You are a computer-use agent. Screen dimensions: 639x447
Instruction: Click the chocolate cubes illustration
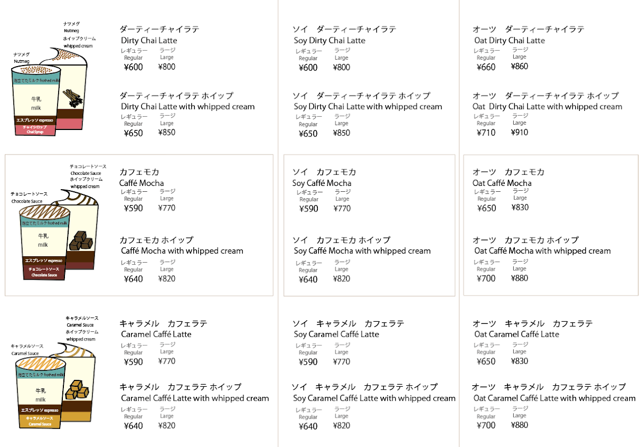[80, 240]
